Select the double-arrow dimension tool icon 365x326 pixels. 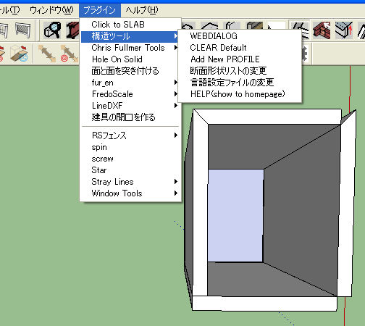[46, 54]
